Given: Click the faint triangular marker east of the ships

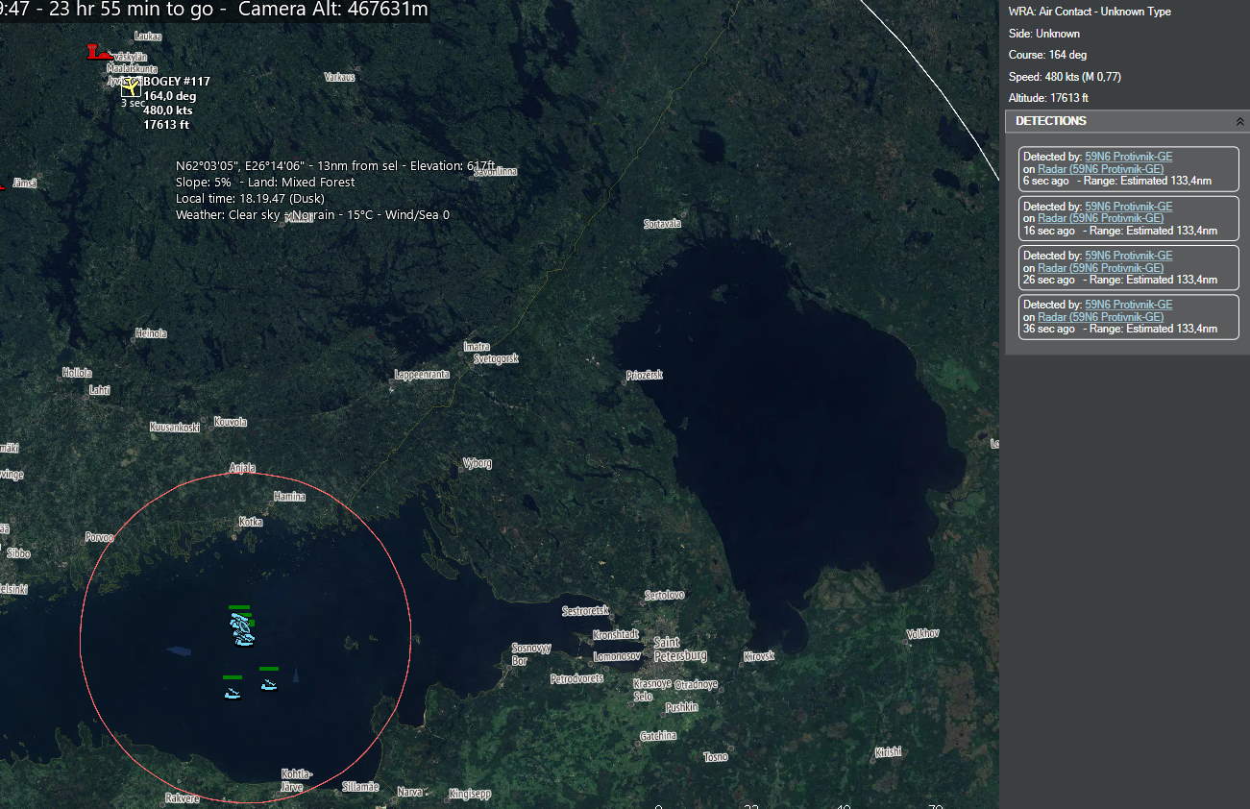Looking at the screenshot, I should 295,676.
